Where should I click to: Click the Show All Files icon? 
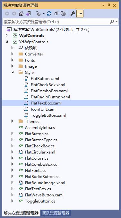click(63, 14)
